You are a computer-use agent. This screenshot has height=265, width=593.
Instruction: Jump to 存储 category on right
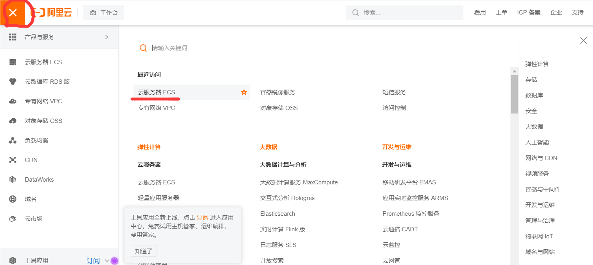531,80
